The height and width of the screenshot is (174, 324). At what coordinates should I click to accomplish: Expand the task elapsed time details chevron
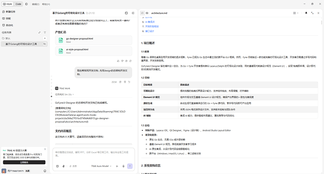[x=73, y=95]
